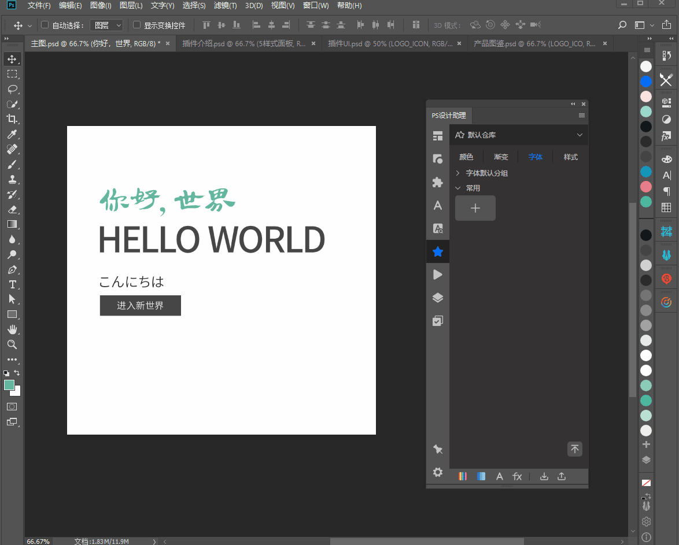Open the layers section in PS设计助理 sidebar
Viewport: 679px width, 545px height.
coord(438,298)
